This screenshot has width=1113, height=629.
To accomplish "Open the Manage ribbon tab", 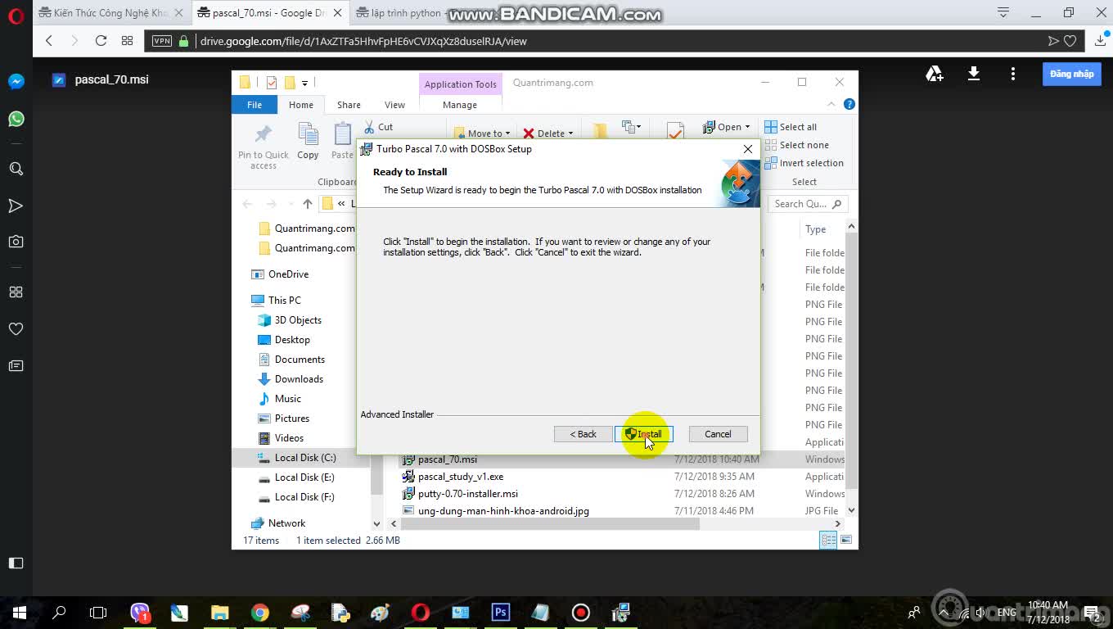I will click(459, 105).
